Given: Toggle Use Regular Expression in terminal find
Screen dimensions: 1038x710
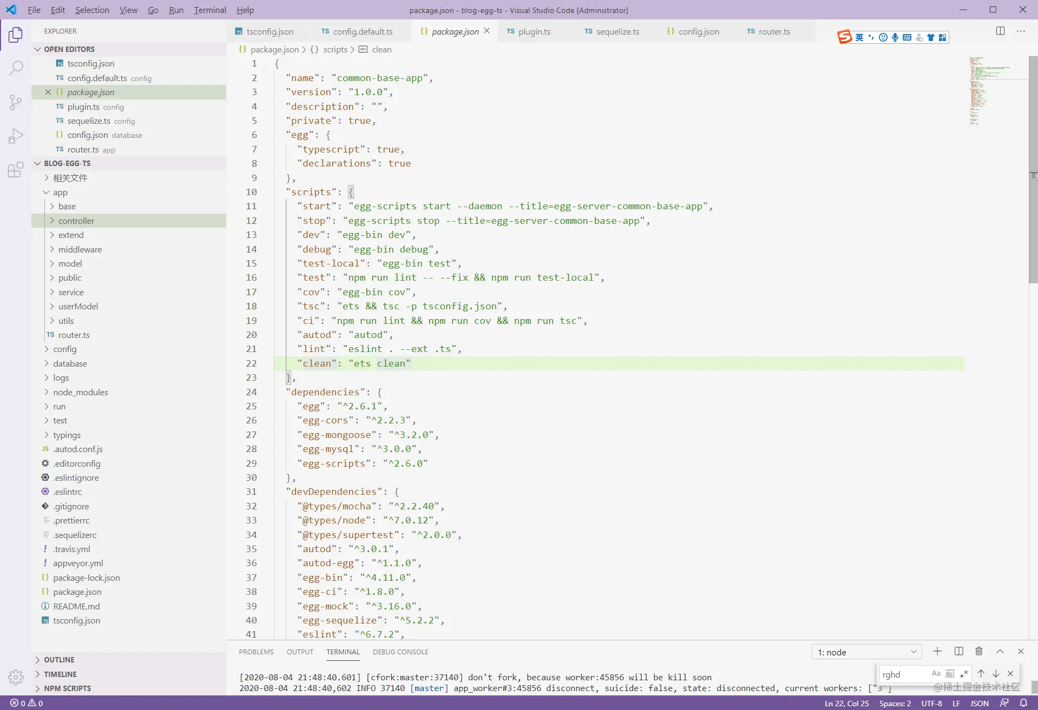Looking at the screenshot, I should tap(964, 674).
